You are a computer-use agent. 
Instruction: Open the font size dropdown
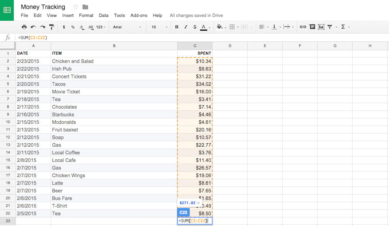159,27
